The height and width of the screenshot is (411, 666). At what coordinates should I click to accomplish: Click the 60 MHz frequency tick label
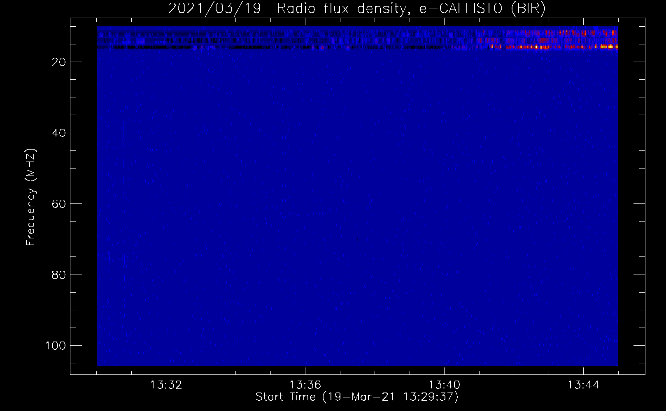pos(59,204)
